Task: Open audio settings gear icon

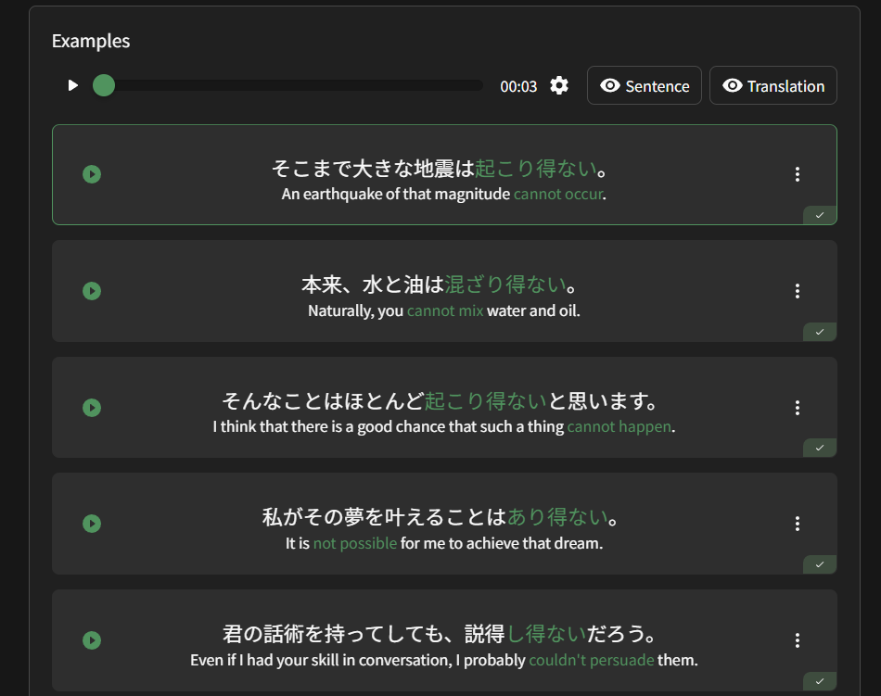Action: tap(559, 86)
